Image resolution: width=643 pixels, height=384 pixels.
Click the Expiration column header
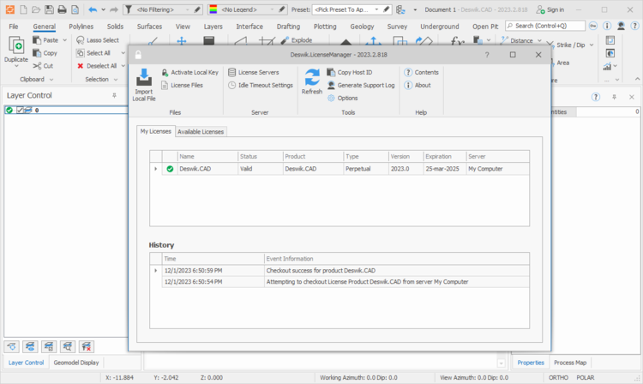click(x=444, y=157)
